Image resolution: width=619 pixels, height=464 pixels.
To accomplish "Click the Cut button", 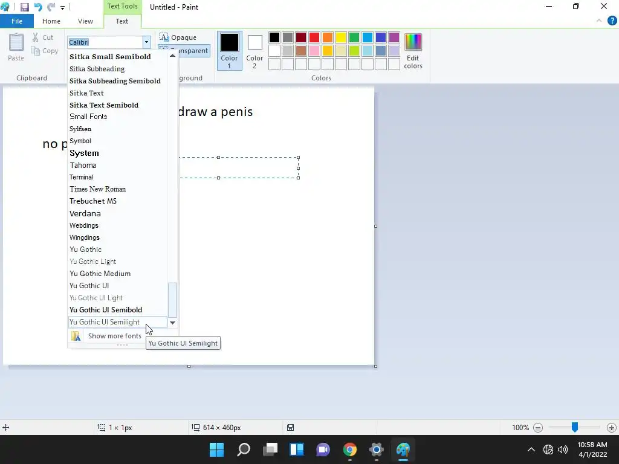I will click(43, 37).
